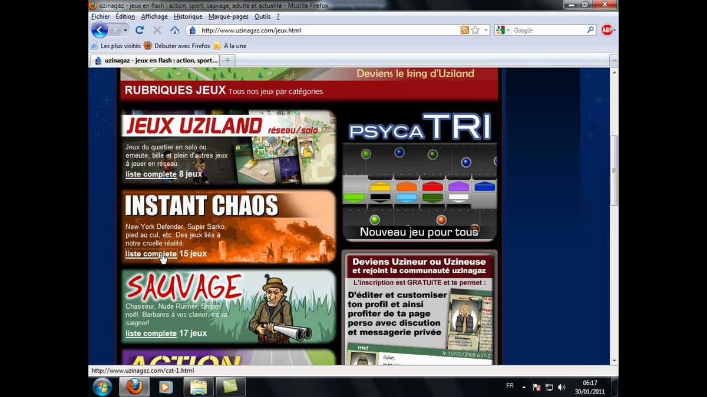Open the network tray icon
The width and height of the screenshot is (707, 397).
point(549,387)
